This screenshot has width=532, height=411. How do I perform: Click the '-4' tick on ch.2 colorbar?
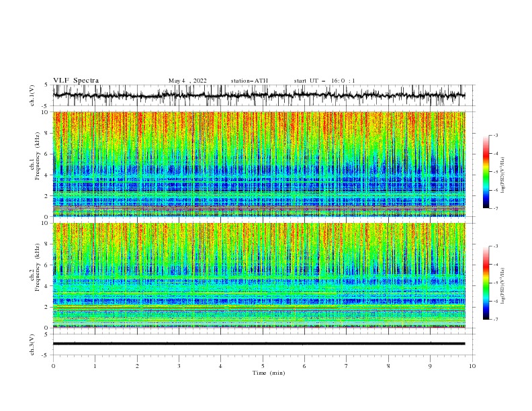pyautogui.click(x=496, y=265)
